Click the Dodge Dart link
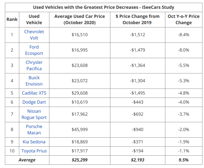The height and width of the screenshot is (168, 204). (x=34, y=102)
